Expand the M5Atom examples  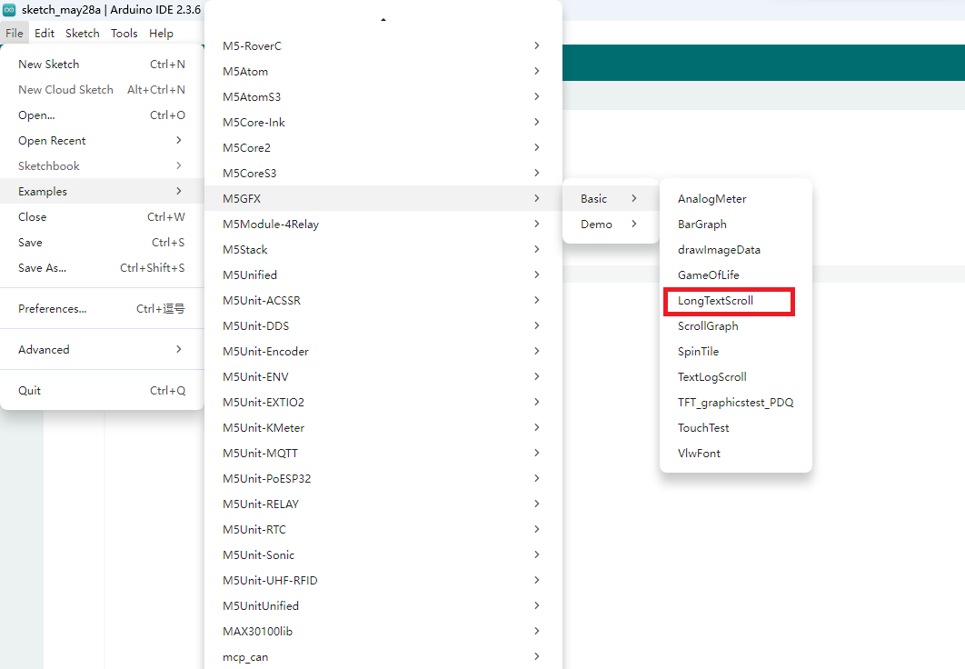coord(383,72)
